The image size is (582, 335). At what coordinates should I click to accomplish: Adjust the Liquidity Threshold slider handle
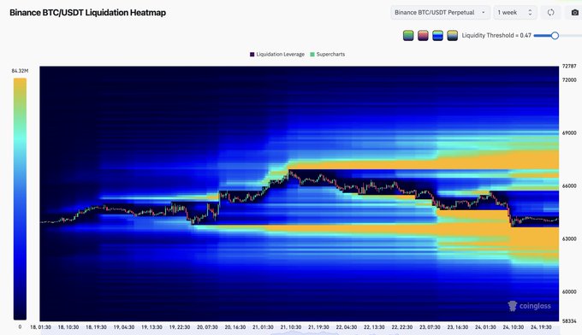click(555, 36)
